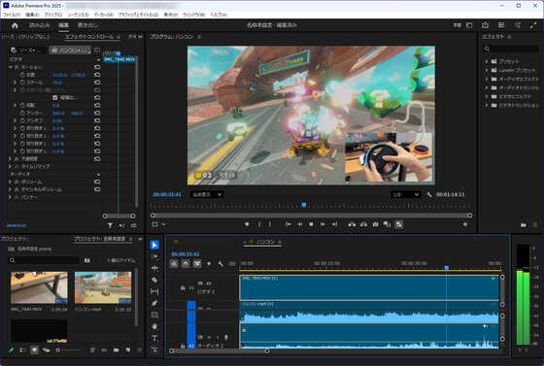Select the Track Select Forward tool
544x366 pixels.
pyautogui.click(x=154, y=256)
